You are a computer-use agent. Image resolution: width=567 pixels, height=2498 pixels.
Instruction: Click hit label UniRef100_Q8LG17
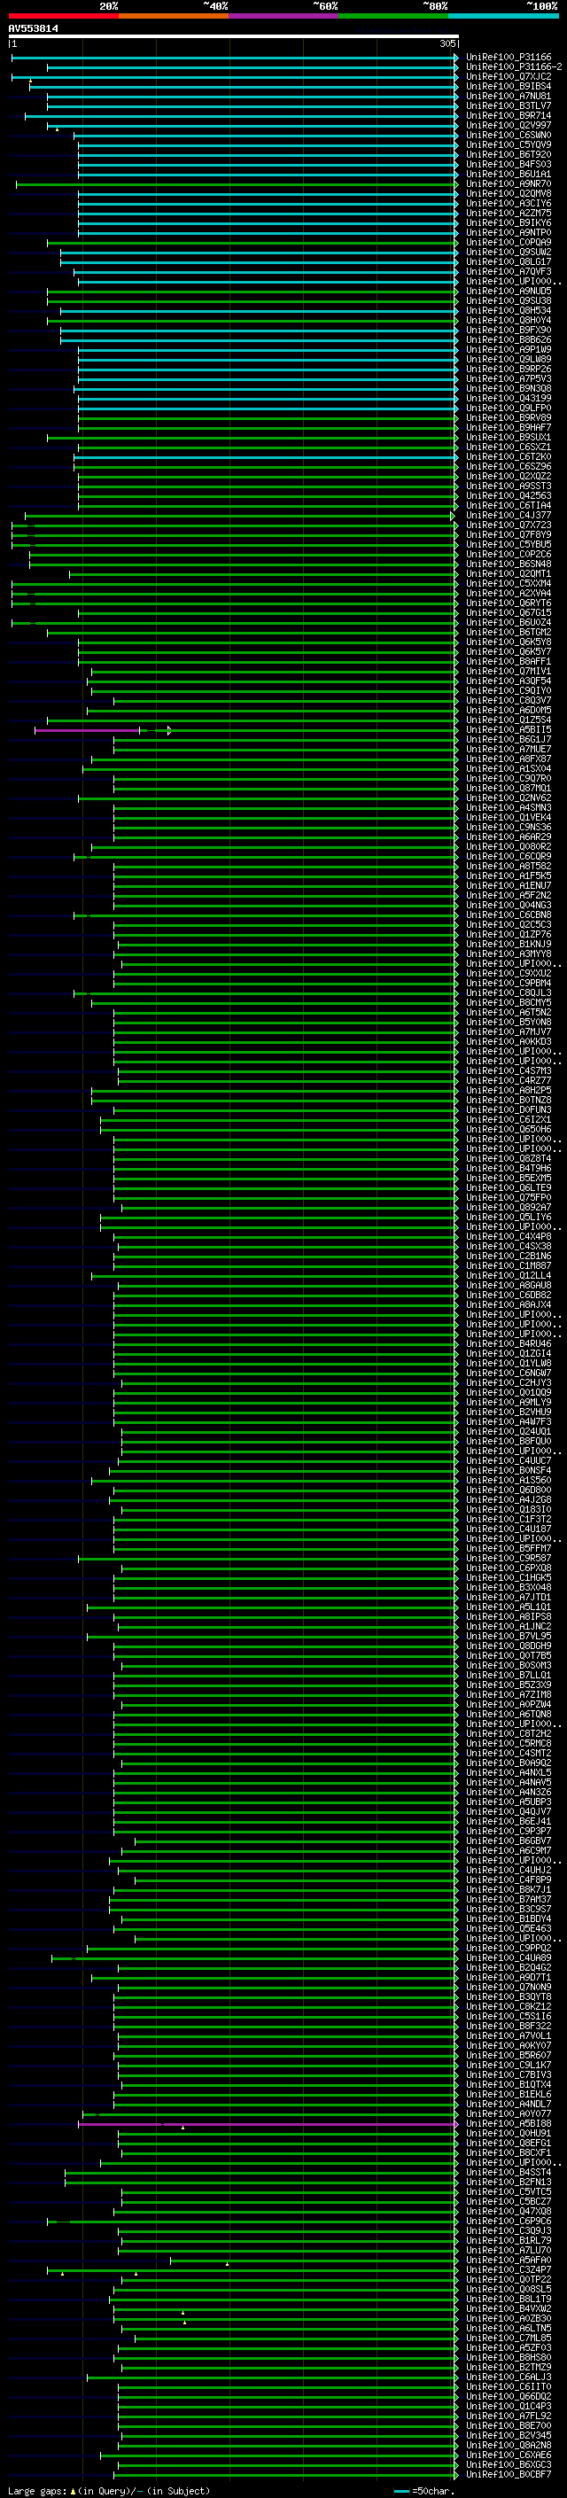(508, 261)
